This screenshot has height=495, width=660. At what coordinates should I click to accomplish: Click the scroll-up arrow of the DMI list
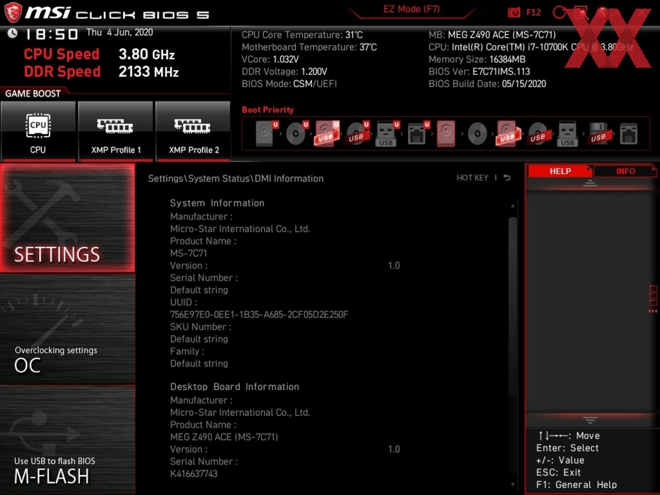(x=512, y=206)
